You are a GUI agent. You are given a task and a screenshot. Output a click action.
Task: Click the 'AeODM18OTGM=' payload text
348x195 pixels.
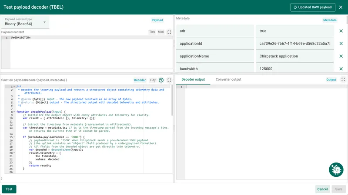click(21, 38)
